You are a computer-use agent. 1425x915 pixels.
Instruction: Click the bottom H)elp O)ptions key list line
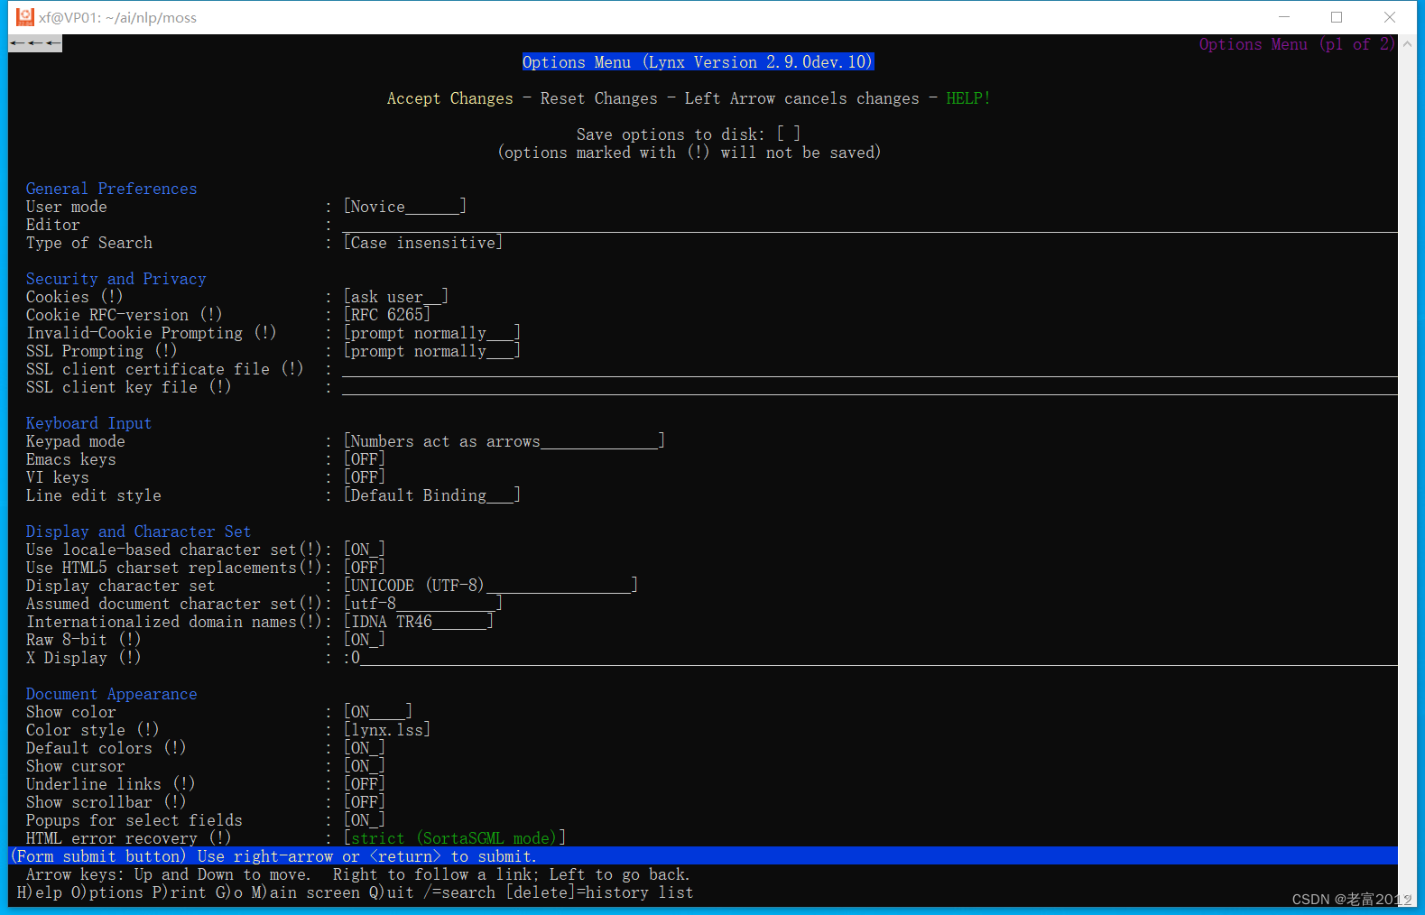(x=355, y=892)
